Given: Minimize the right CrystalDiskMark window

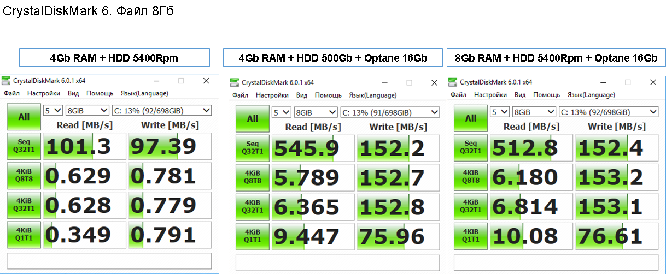Looking at the screenshot, I should pyautogui.click(x=602, y=82).
